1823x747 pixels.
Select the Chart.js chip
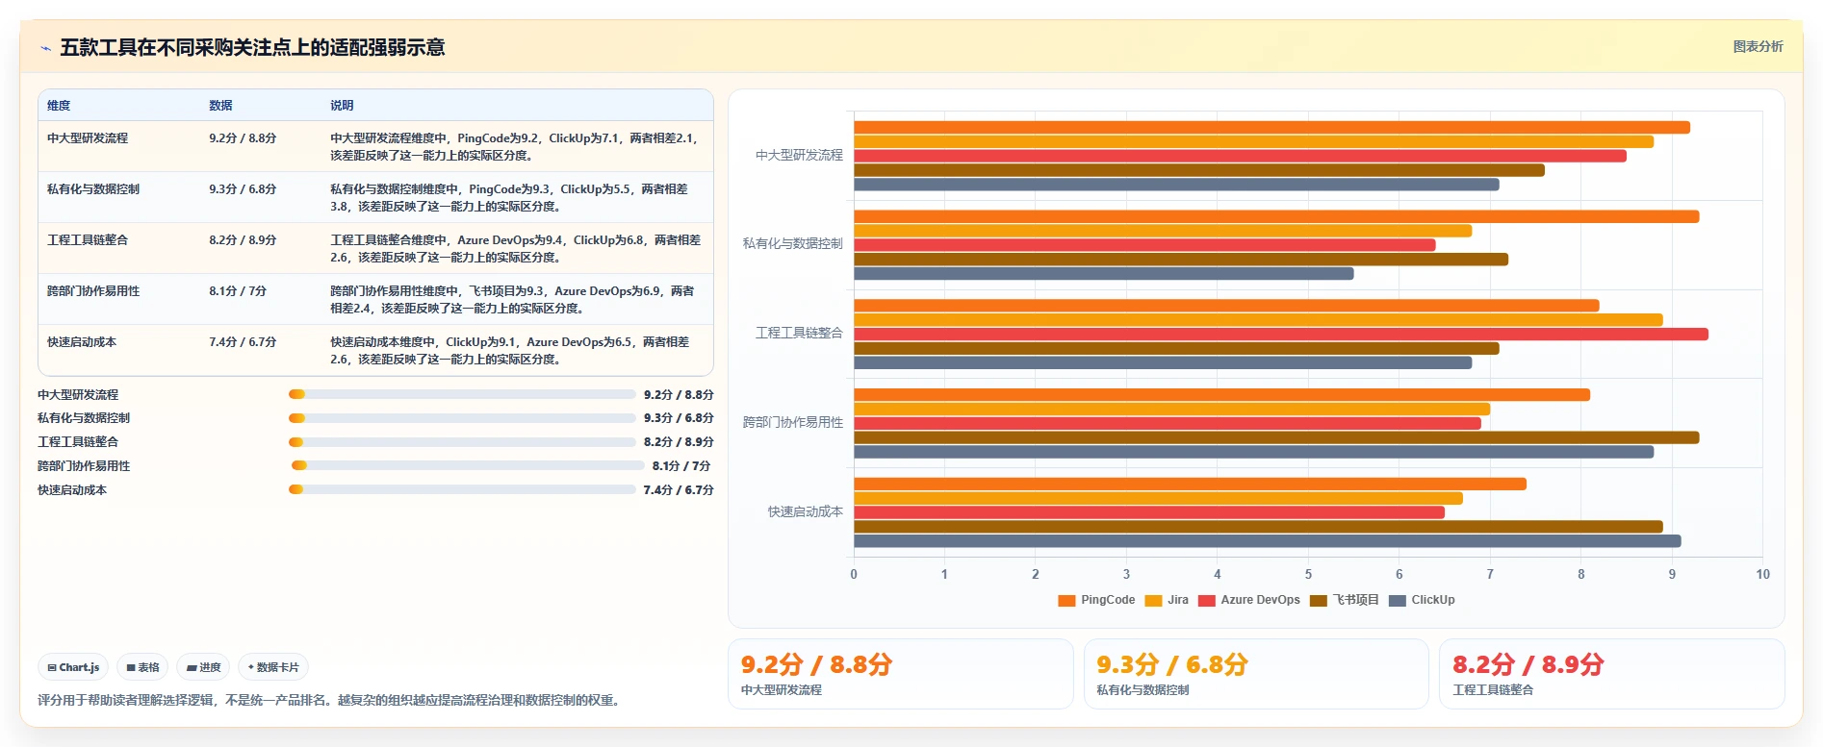(x=74, y=667)
